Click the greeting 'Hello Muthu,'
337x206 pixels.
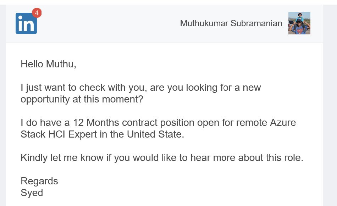pyautogui.click(x=48, y=64)
